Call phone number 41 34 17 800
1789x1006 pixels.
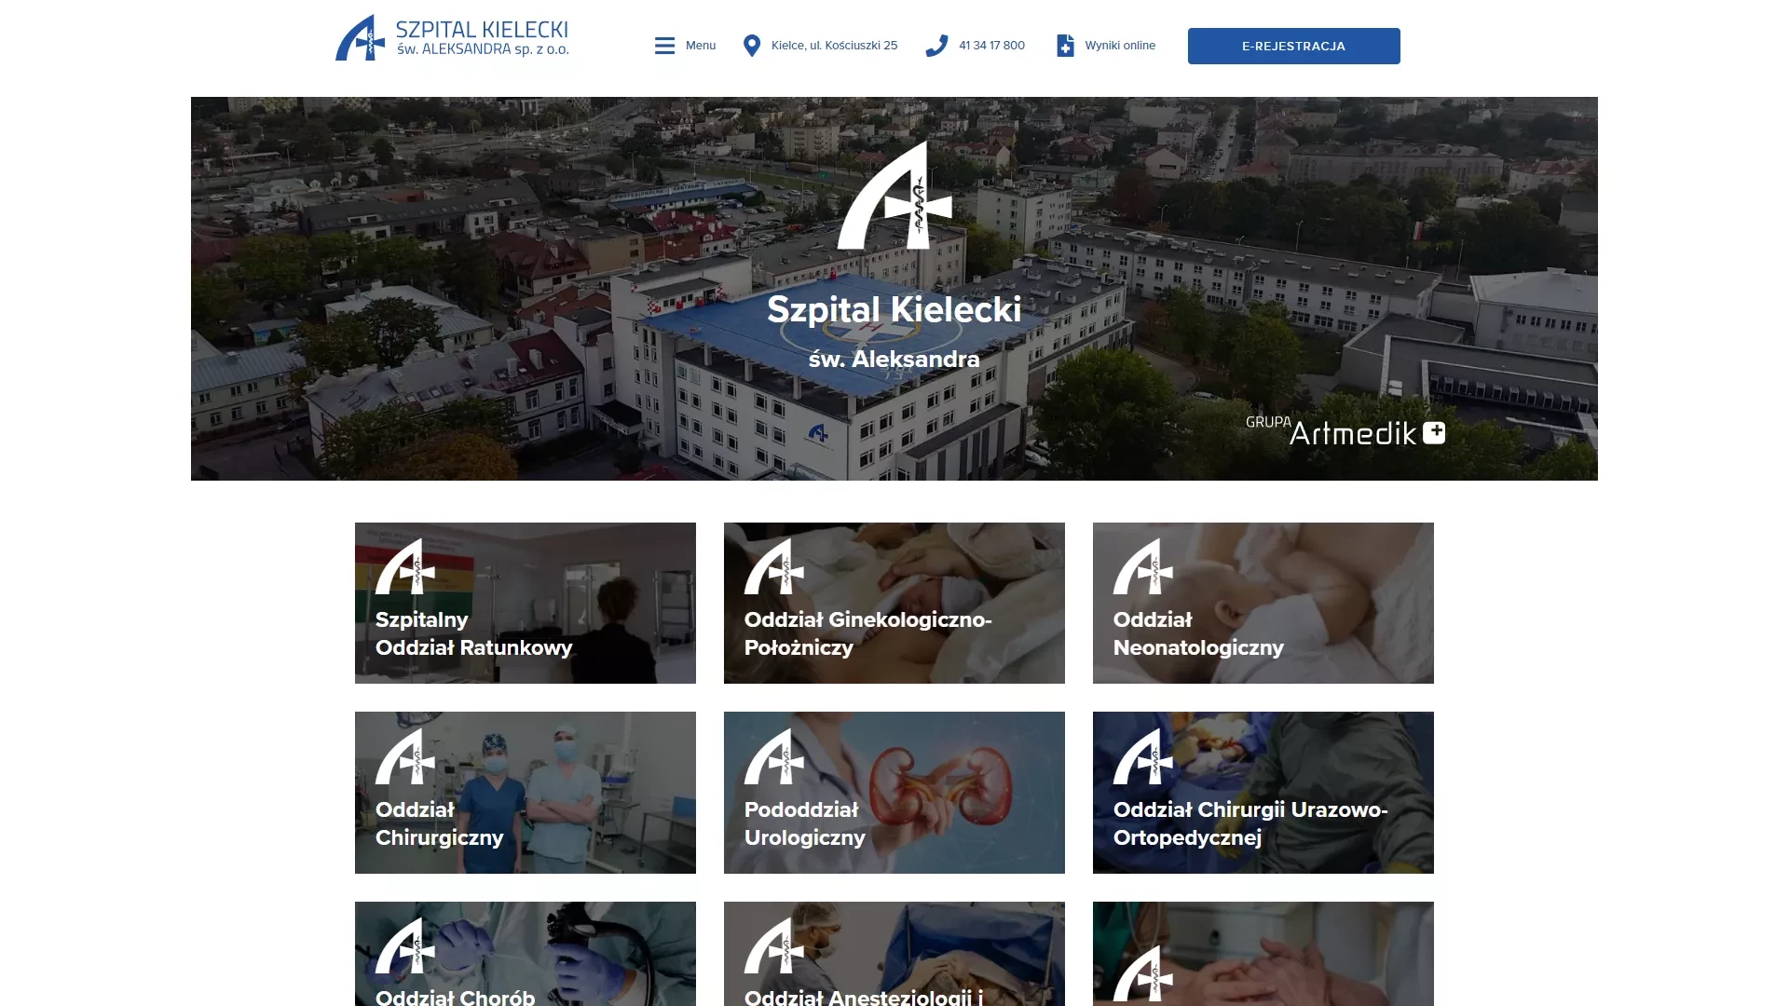[991, 46]
